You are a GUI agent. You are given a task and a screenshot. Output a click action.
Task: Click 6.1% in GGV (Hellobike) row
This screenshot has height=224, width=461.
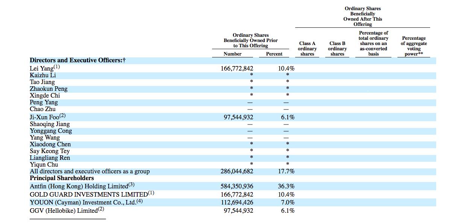pyautogui.click(x=288, y=210)
